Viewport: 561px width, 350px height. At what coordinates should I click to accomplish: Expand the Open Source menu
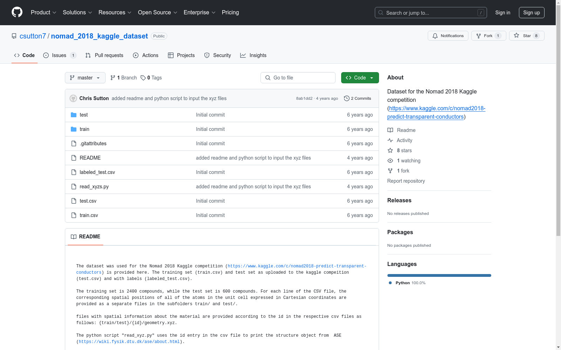pos(158,13)
